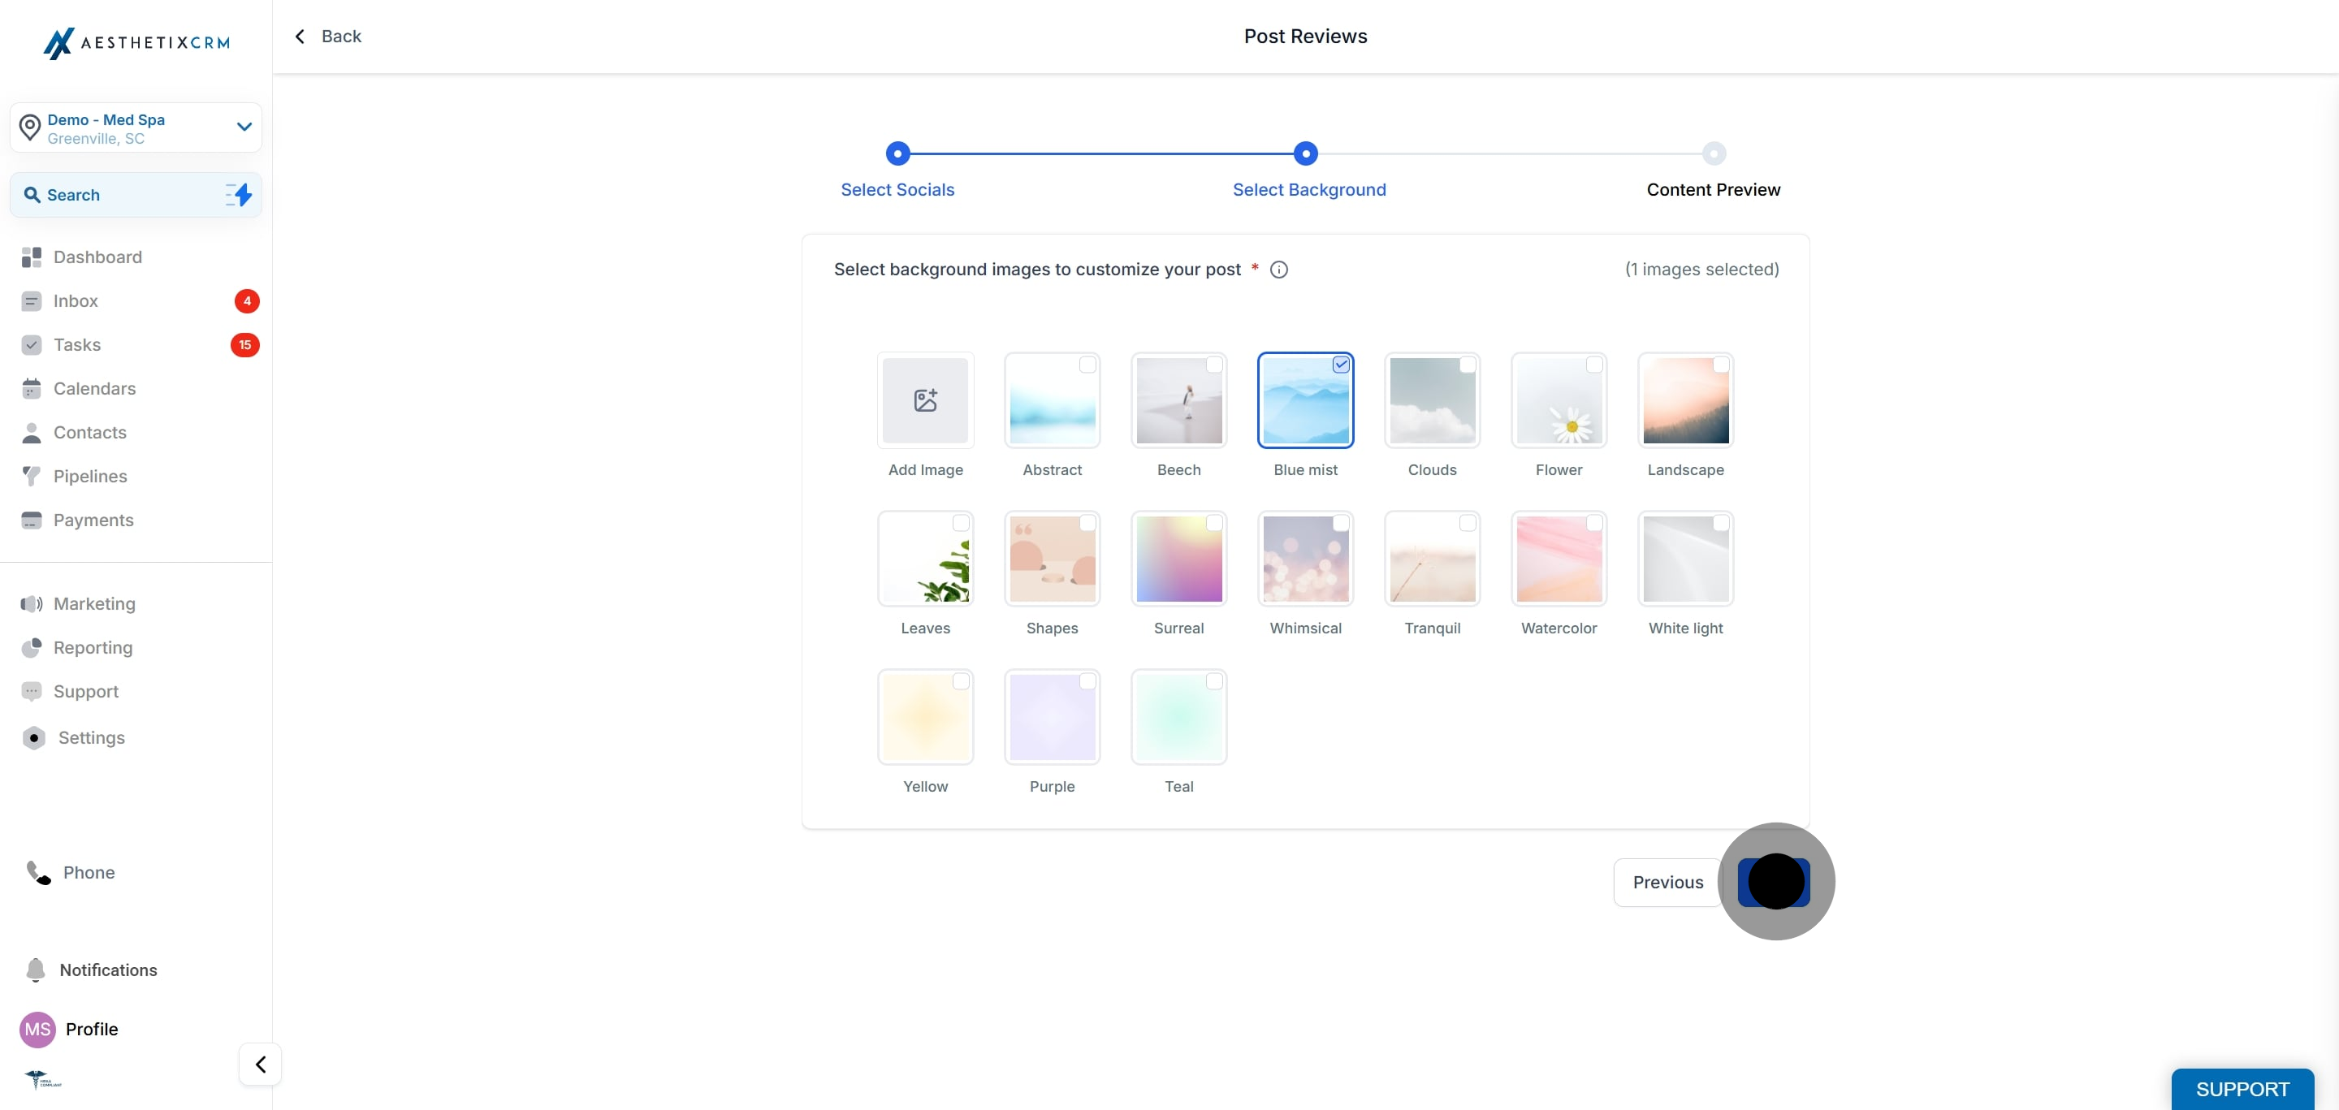Click the Contacts person icon

tap(32, 433)
